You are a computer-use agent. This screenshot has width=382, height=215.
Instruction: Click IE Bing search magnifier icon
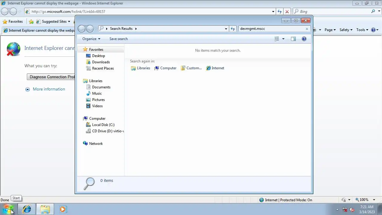(373, 11)
